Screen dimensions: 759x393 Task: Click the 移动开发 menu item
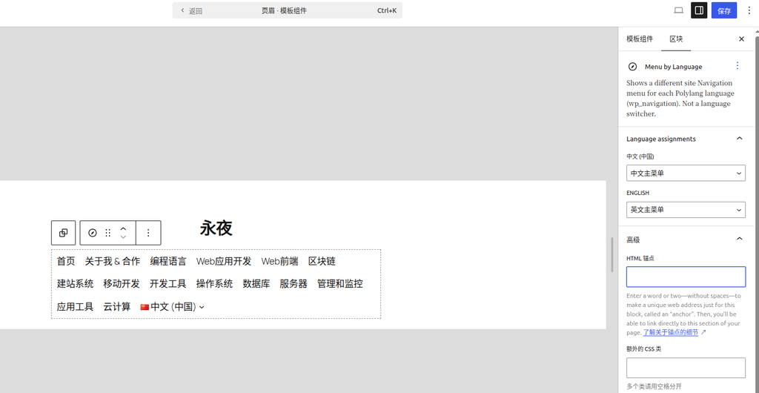(122, 283)
